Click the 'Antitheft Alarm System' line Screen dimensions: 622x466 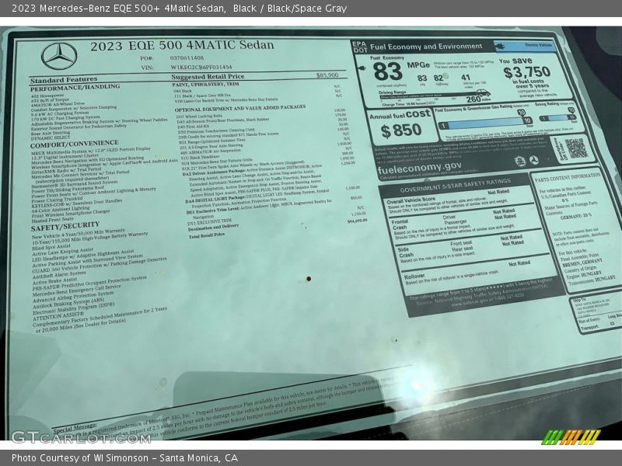point(59,275)
